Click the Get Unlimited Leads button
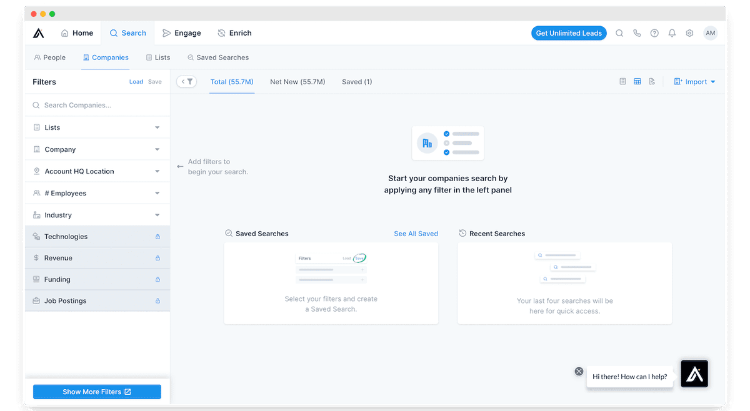The height and width of the screenshot is (411, 750). [x=569, y=32]
